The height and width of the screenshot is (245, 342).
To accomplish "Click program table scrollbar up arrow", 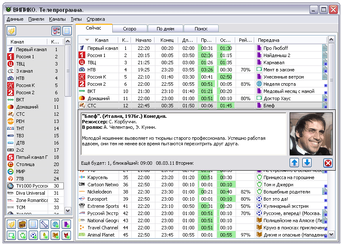I will click(331, 40).
